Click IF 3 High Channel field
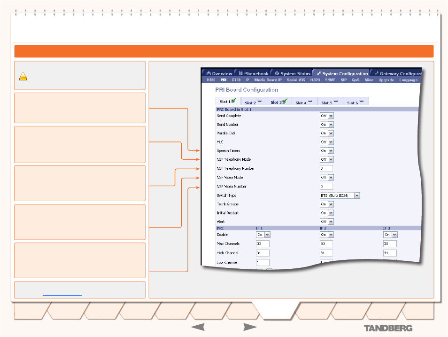The width and height of the screenshot is (448, 337). (390, 253)
